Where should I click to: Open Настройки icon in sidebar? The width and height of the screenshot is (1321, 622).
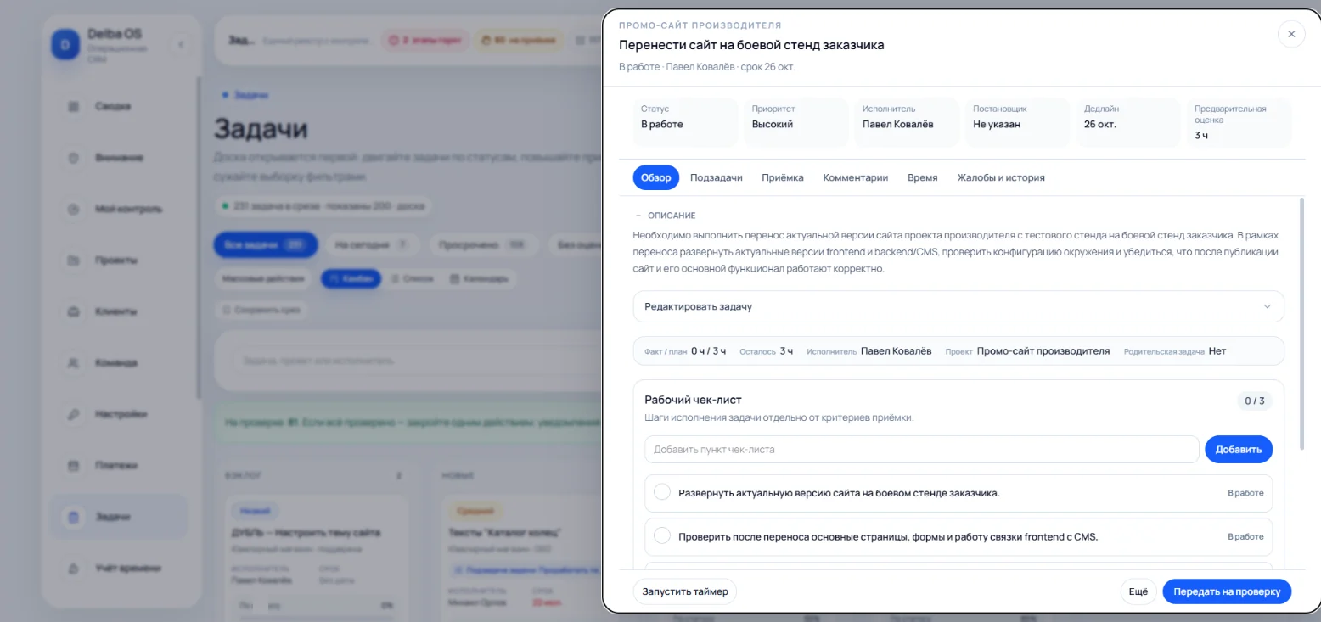click(x=73, y=414)
